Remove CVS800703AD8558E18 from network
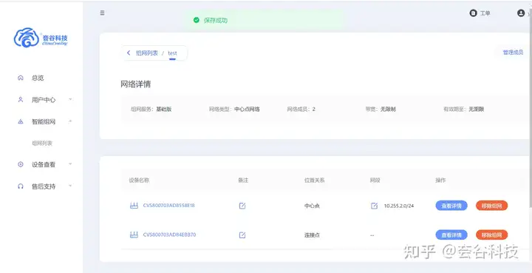Image resolution: width=532 pixels, height=273 pixels. pyautogui.click(x=491, y=206)
